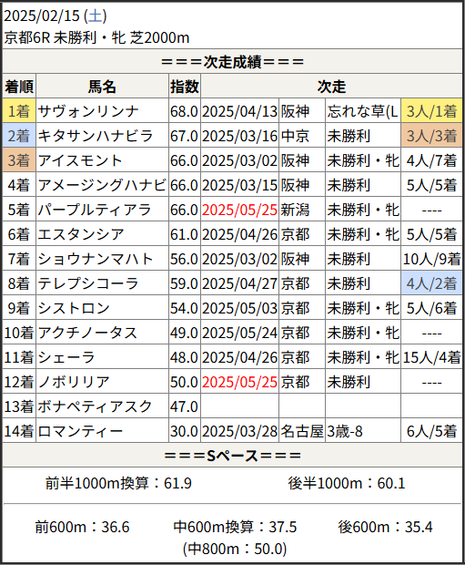
Task: Select the キタサンハナビラ row name cell
Action: pyautogui.click(x=102, y=136)
